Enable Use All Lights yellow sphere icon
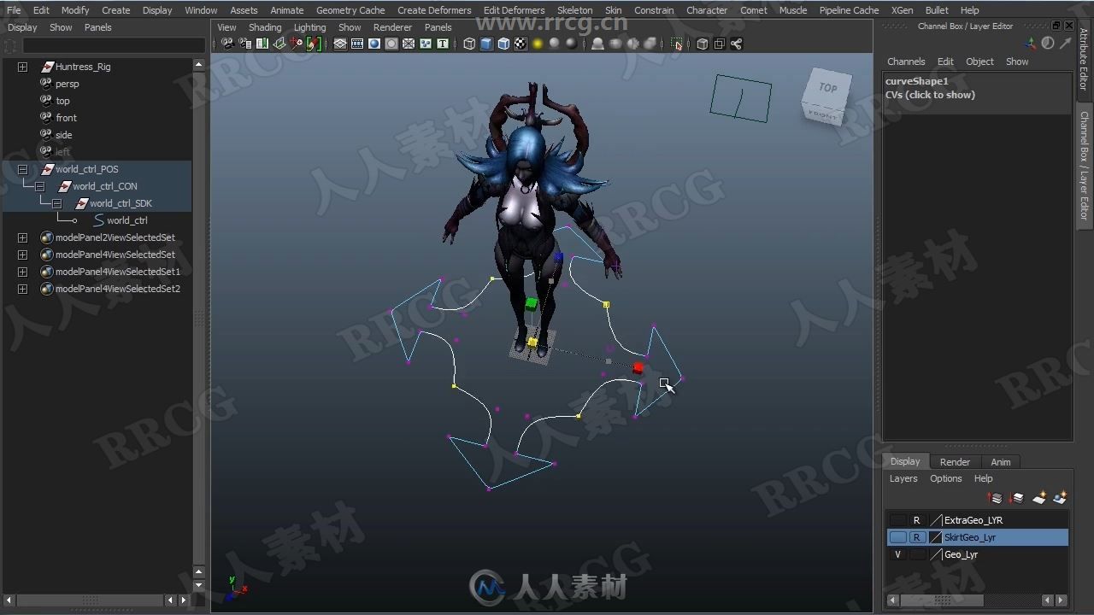This screenshot has width=1094, height=615. [x=538, y=44]
